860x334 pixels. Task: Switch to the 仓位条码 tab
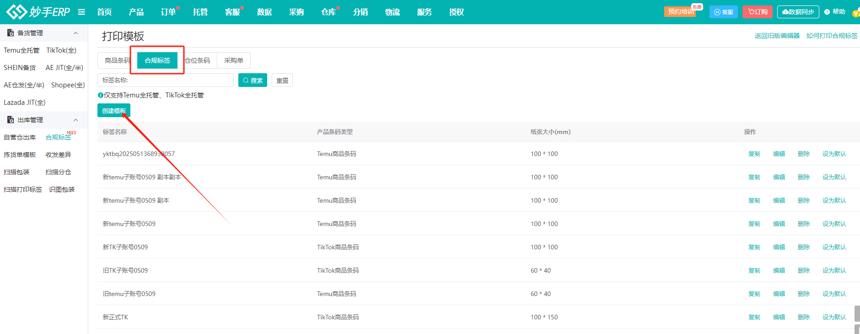tap(197, 60)
